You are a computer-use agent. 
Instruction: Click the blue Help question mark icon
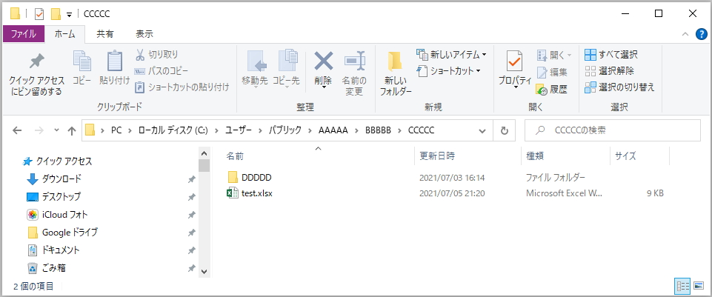[701, 34]
